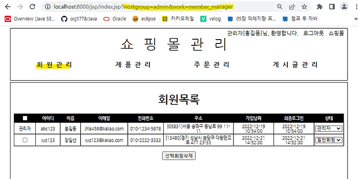The width and height of the screenshot is (358, 179).
Task: Click the abc123 ID cell
Action: coord(48,129)
